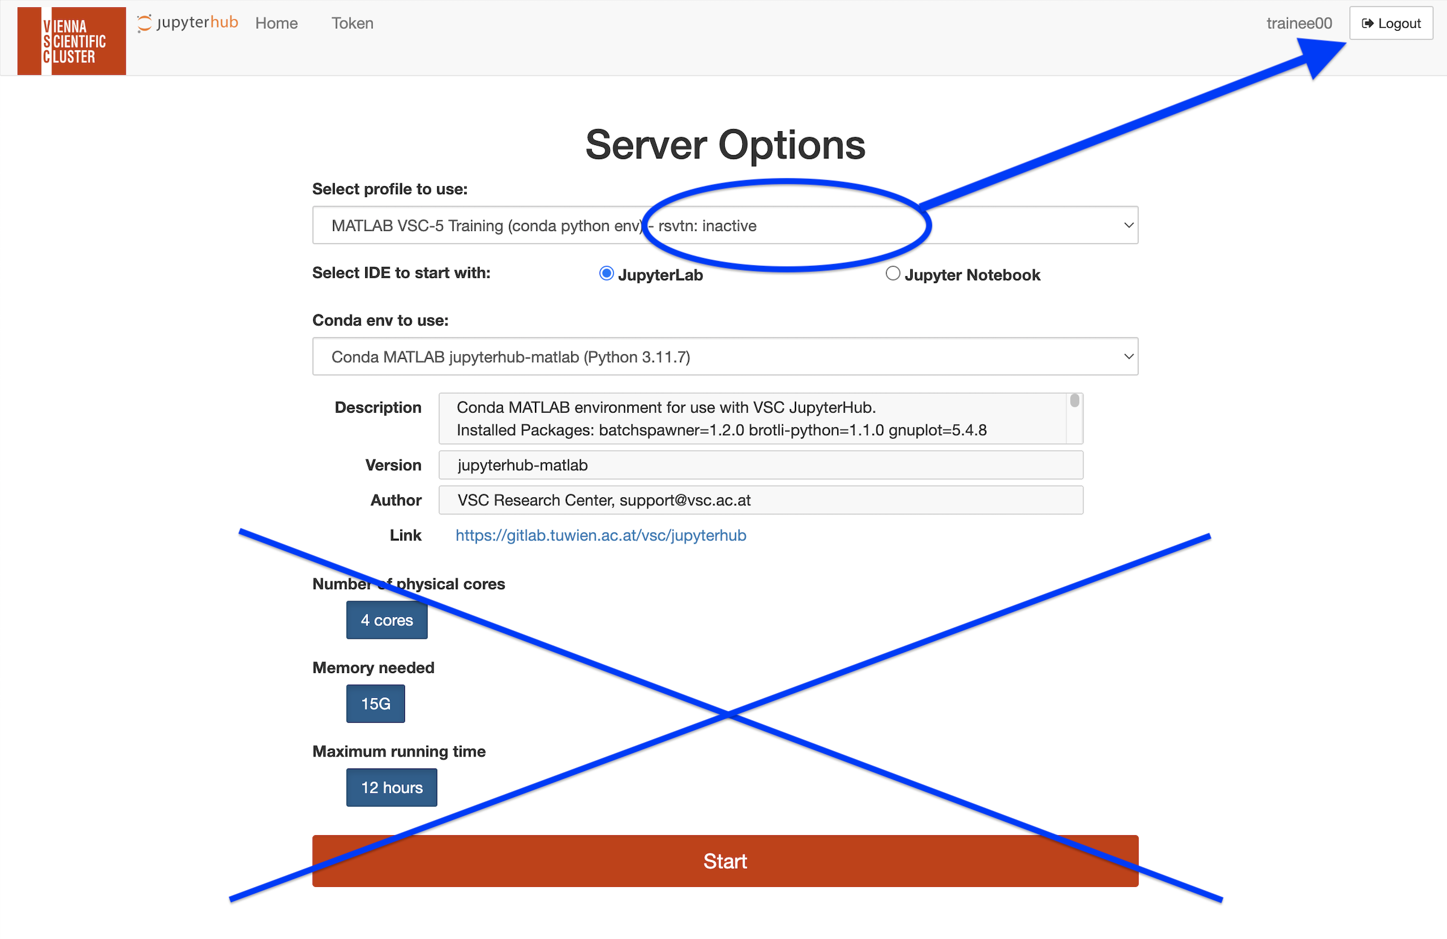Screen dimensions: 1447x939
Task: Select the Jupyter Notebook radio option
Action: click(x=892, y=274)
